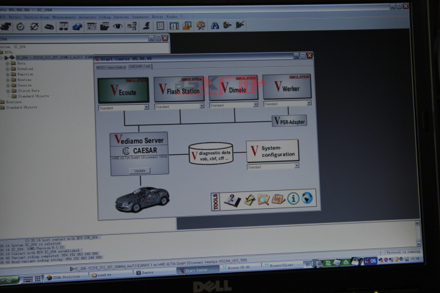Expand the Download tree folder
Viewport: 440px width, 293px height.
coord(7,69)
